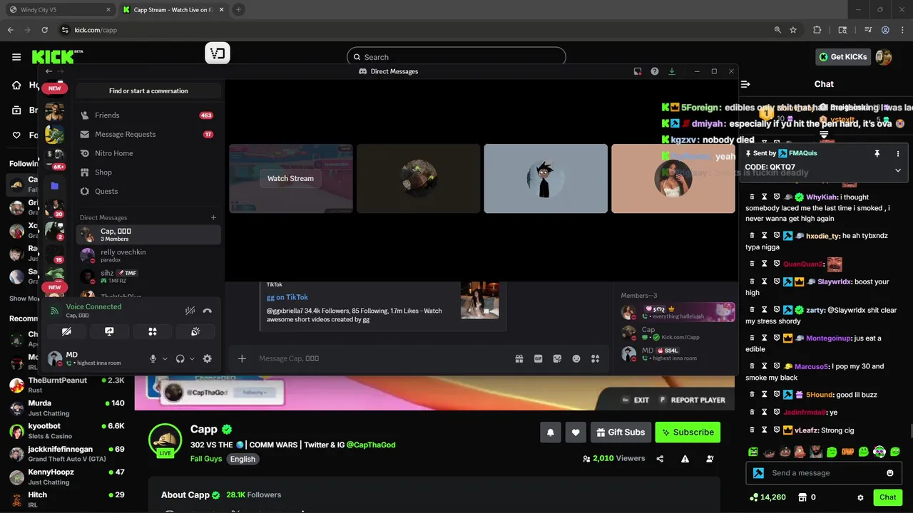This screenshot has height=513, width=913.
Task: Open kyootbot channel in recommended list
Action: [x=66, y=430]
